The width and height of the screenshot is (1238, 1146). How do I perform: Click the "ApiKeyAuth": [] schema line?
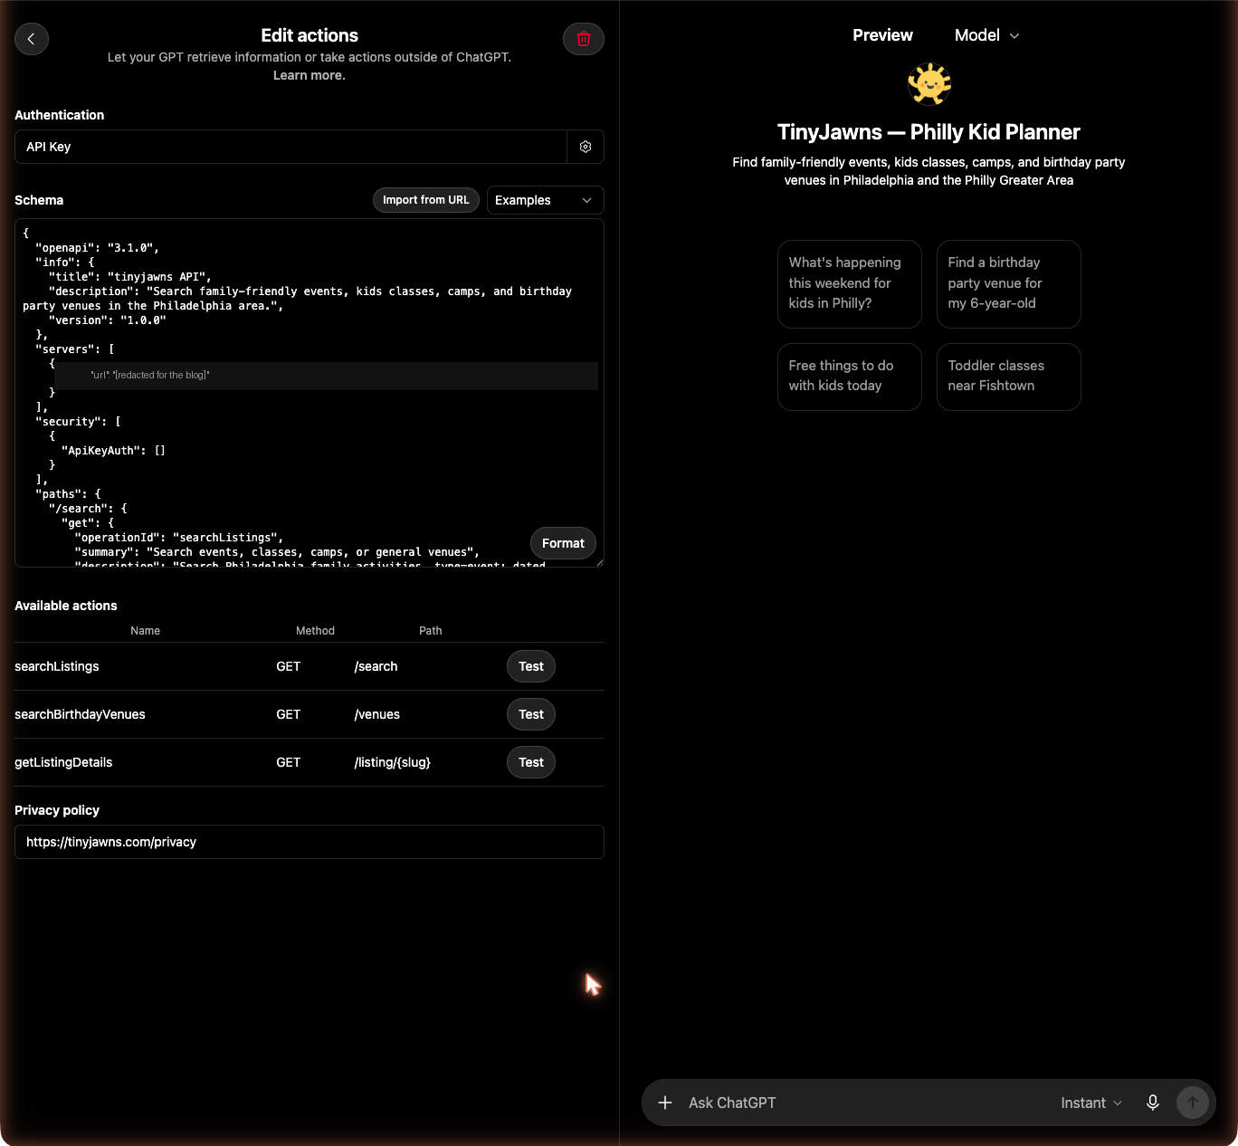click(113, 451)
